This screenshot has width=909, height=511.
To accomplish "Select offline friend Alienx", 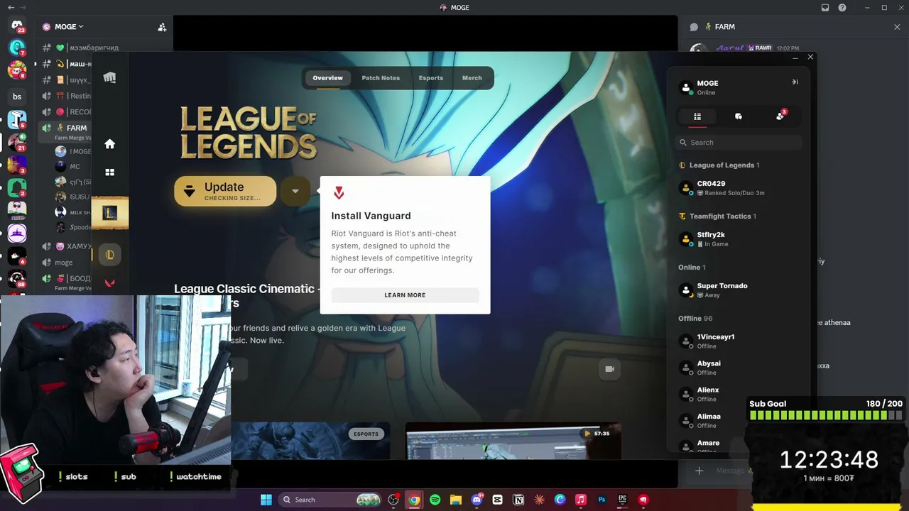I will pos(739,395).
